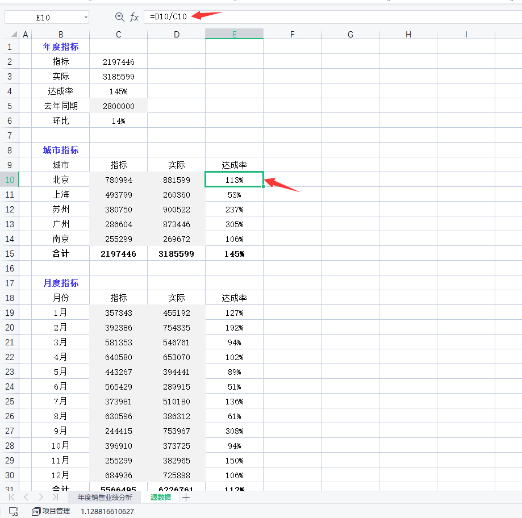Select column D header
Viewport: 522px width, 518px height.
coord(177,34)
